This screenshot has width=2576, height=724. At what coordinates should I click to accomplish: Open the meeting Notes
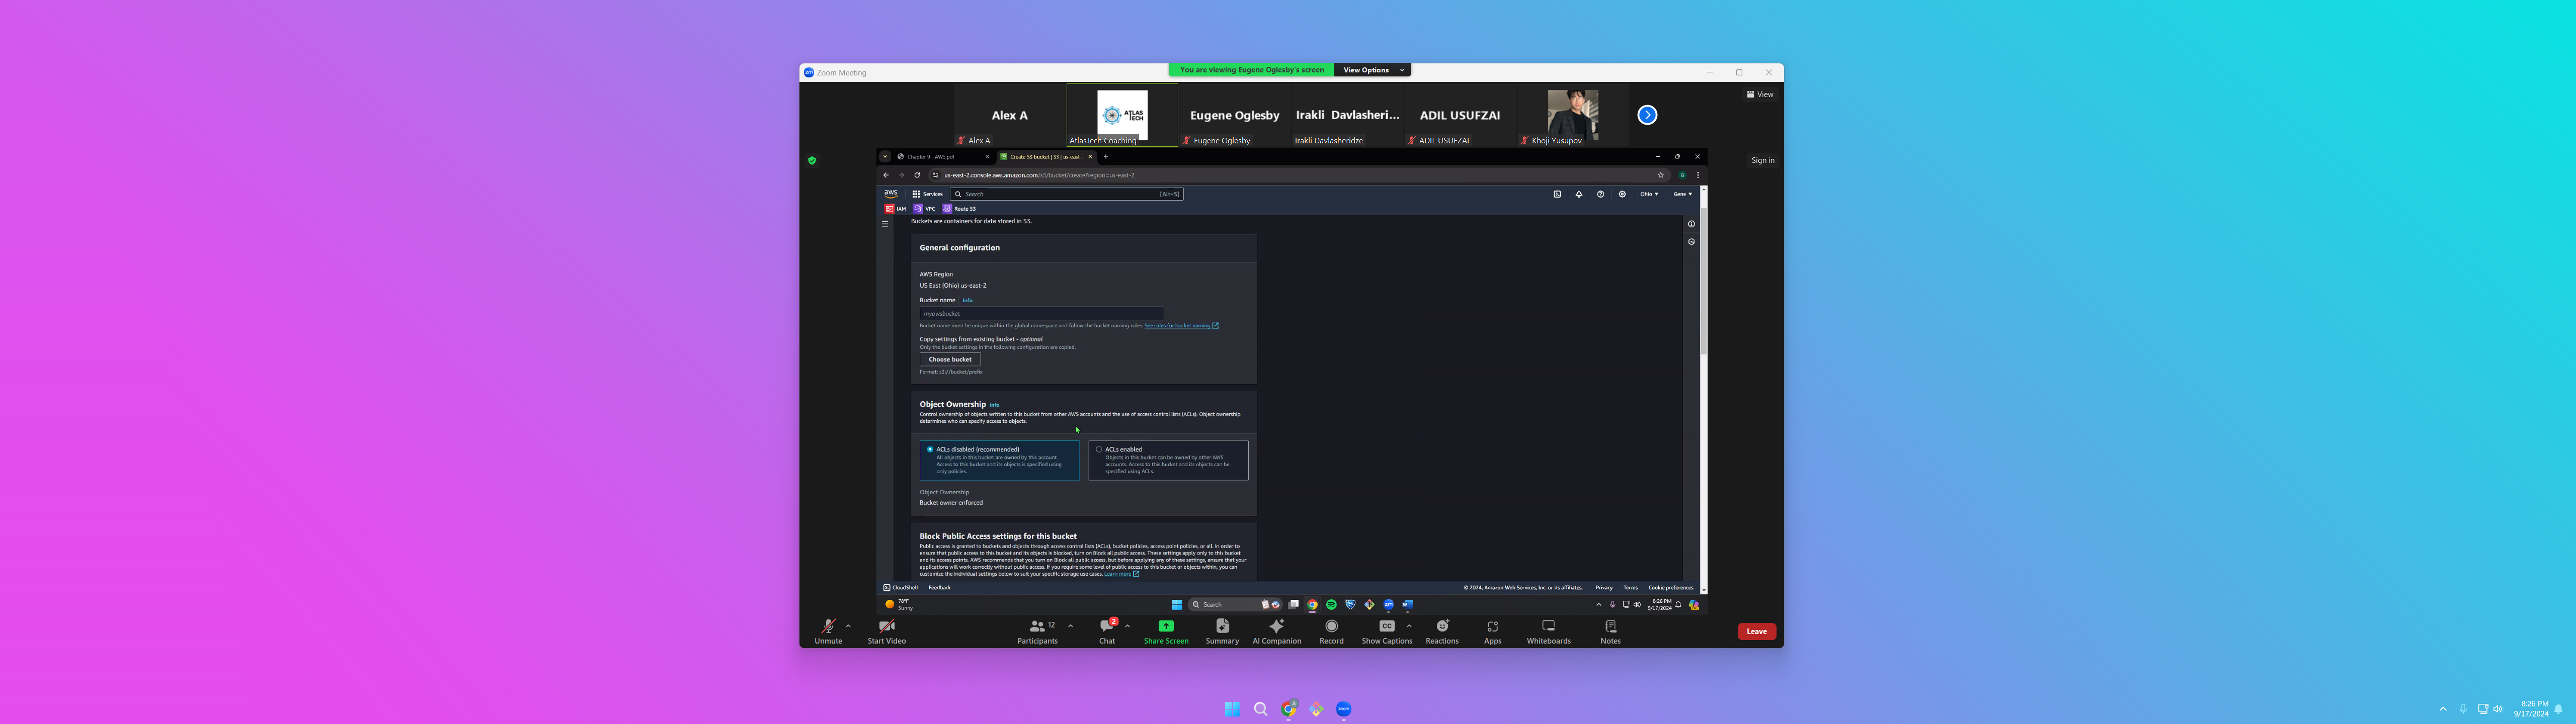point(1610,627)
